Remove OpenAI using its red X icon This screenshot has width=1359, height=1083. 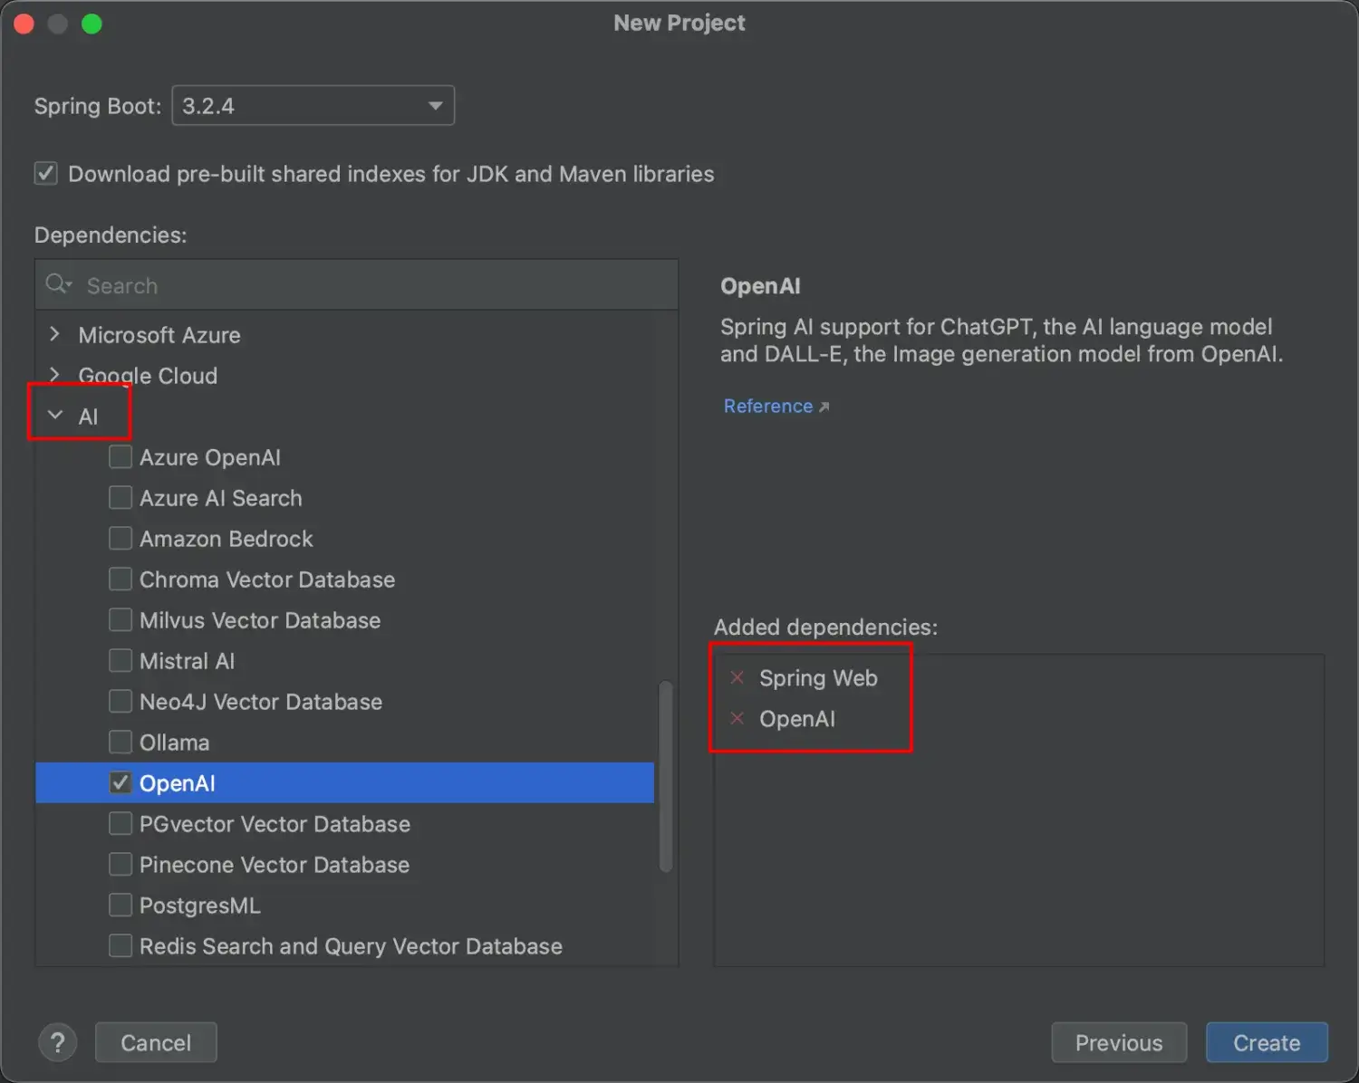pyautogui.click(x=737, y=718)
